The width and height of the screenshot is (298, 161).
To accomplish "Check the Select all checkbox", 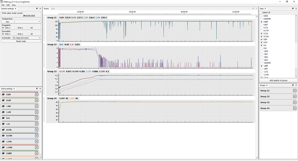I will click(x=261, y=12).
